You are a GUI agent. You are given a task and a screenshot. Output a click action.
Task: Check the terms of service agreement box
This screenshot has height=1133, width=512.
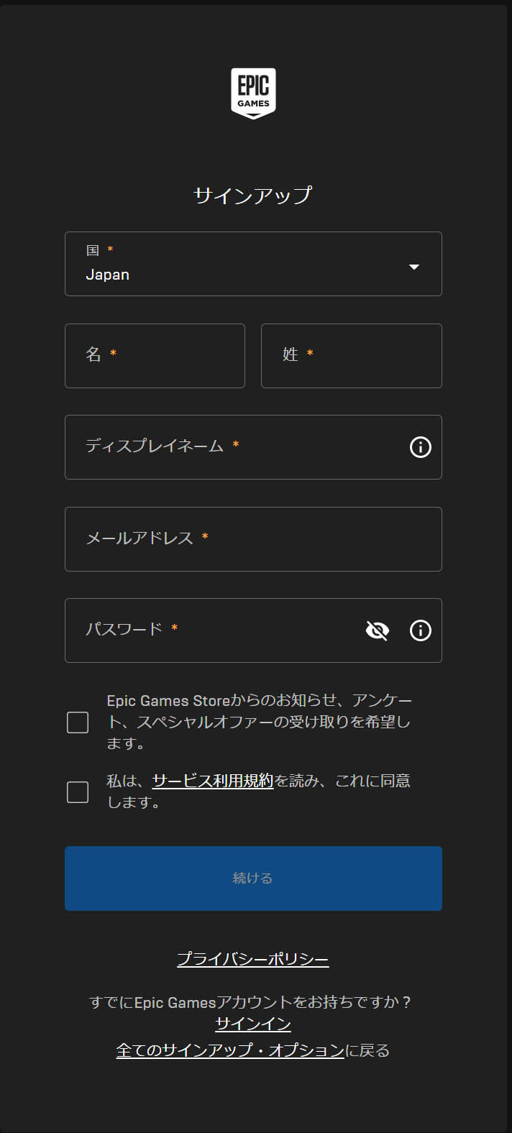(x=78, y=792)
